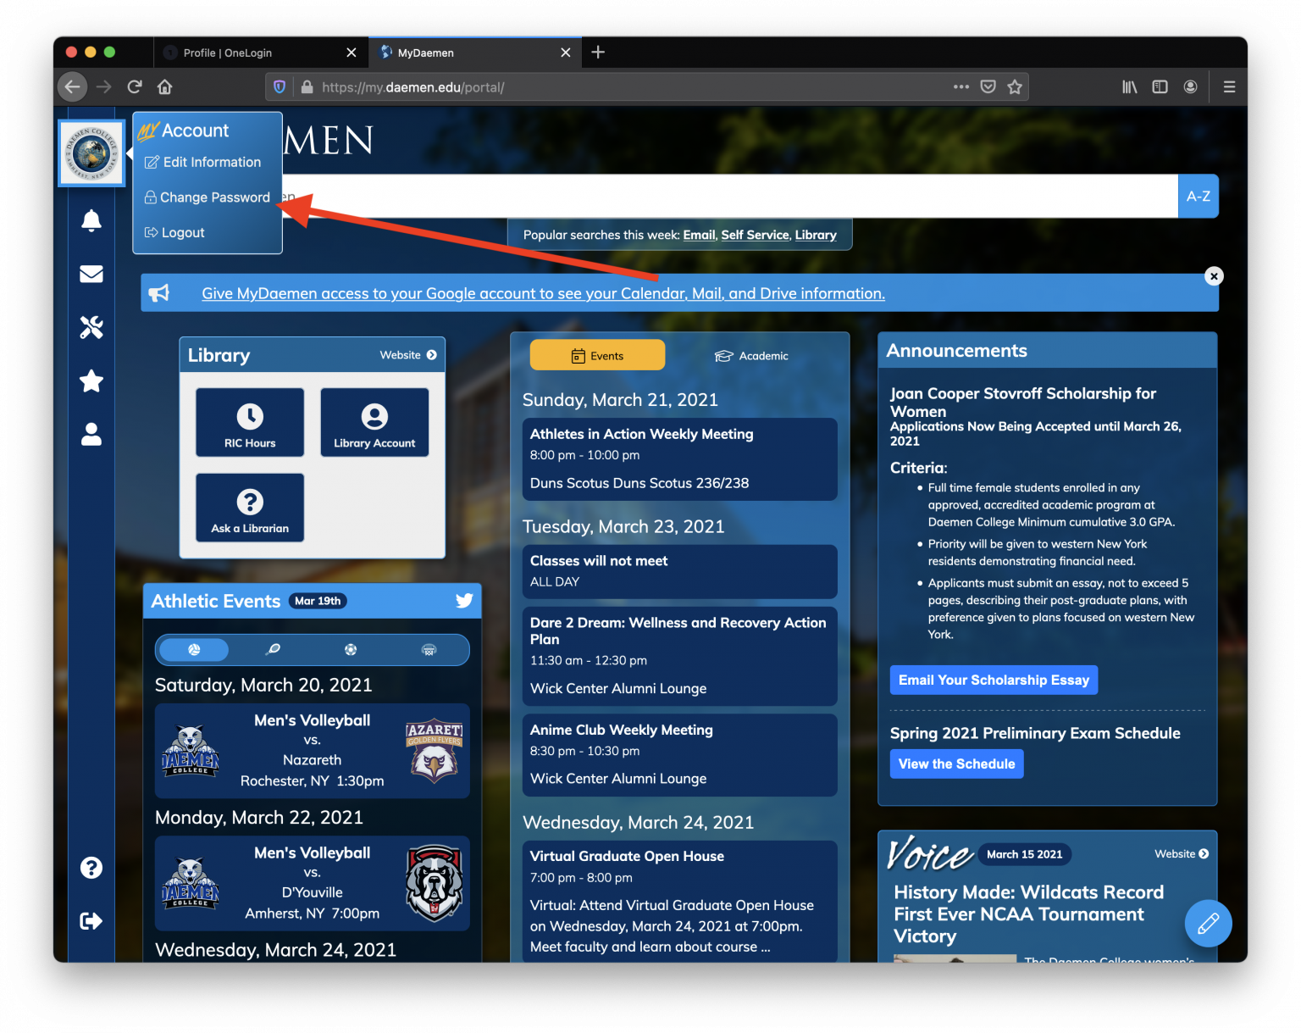Click the Daemen College profile seal avatar
Viewport: 1301px width, 1033px height.
tap(91, 153)
